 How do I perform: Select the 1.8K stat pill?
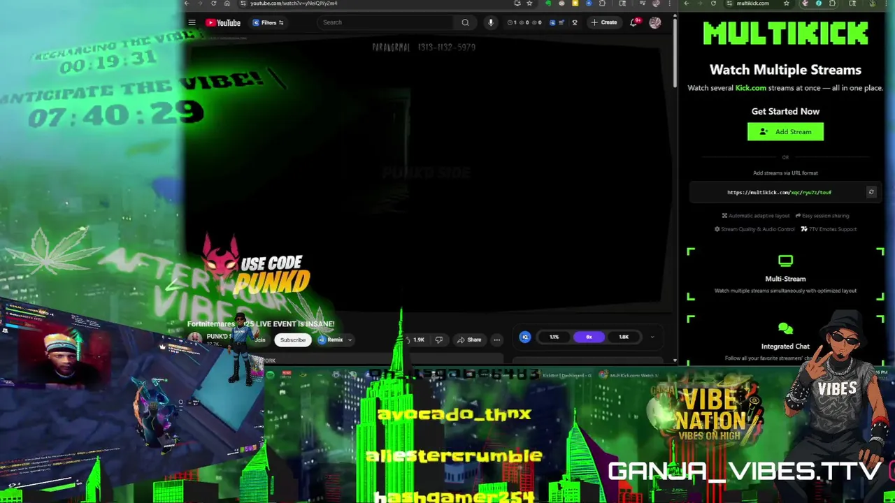click(x=624, y=337)
